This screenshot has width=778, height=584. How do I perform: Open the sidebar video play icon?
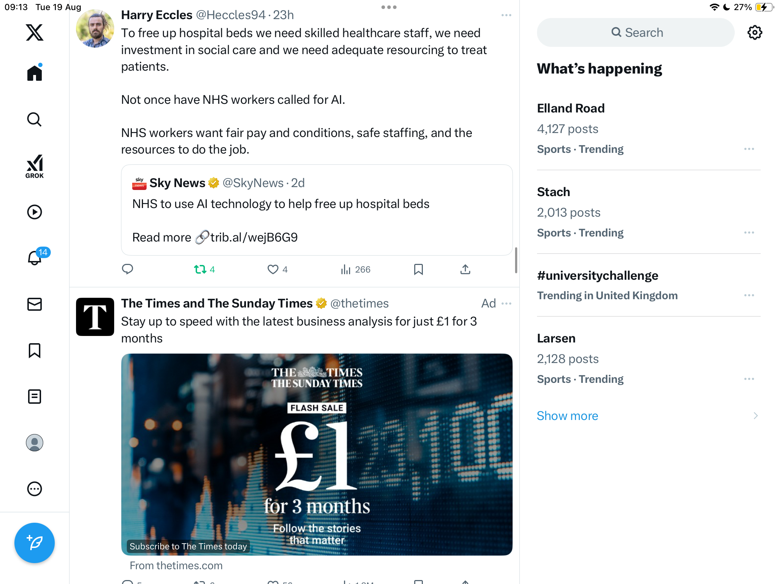click(35, 212)
